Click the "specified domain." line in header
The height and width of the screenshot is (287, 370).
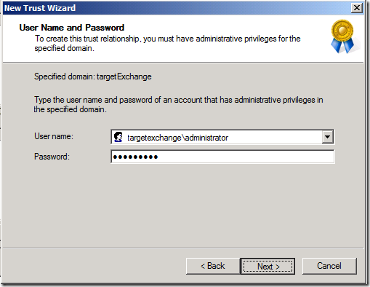pos(64,48)
